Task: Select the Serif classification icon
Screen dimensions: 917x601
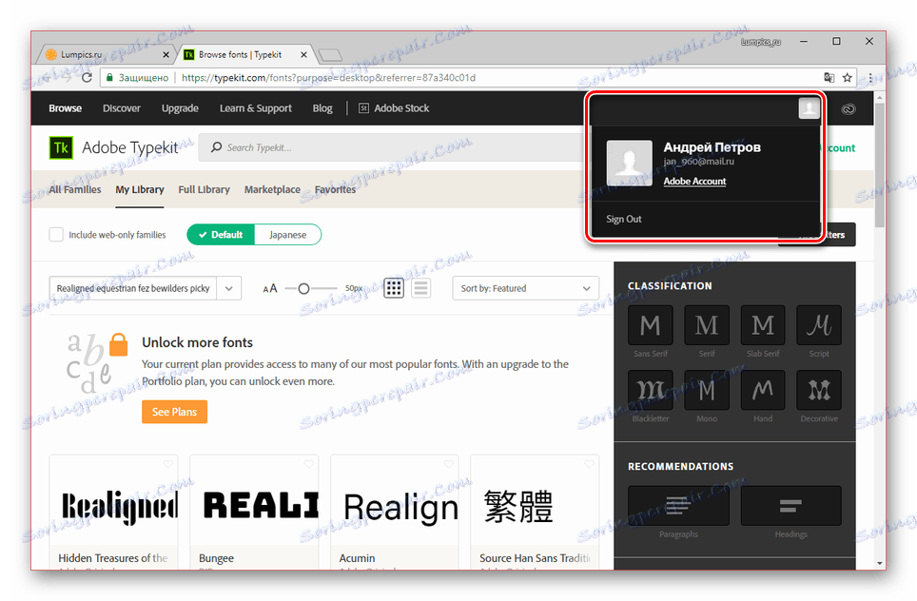Action: click(x=707, y=325)
